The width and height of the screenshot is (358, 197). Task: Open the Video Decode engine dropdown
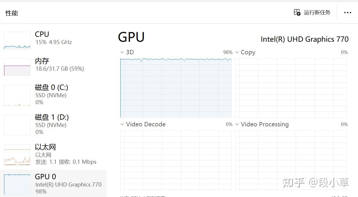click(122, 124)
